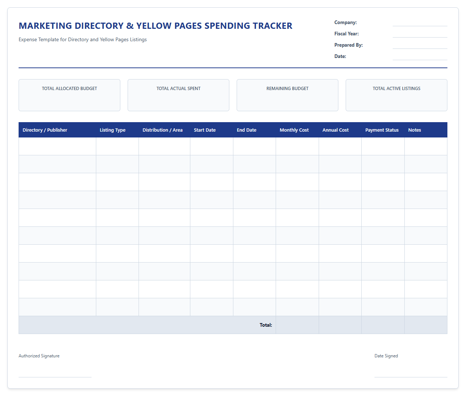Click the Prepared By input line

(420, 45)
